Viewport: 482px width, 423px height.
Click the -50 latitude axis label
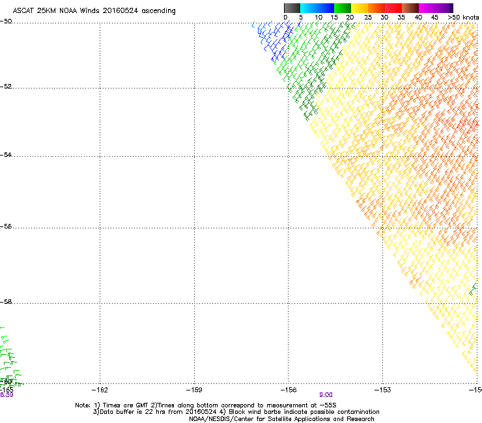[6, 21]
